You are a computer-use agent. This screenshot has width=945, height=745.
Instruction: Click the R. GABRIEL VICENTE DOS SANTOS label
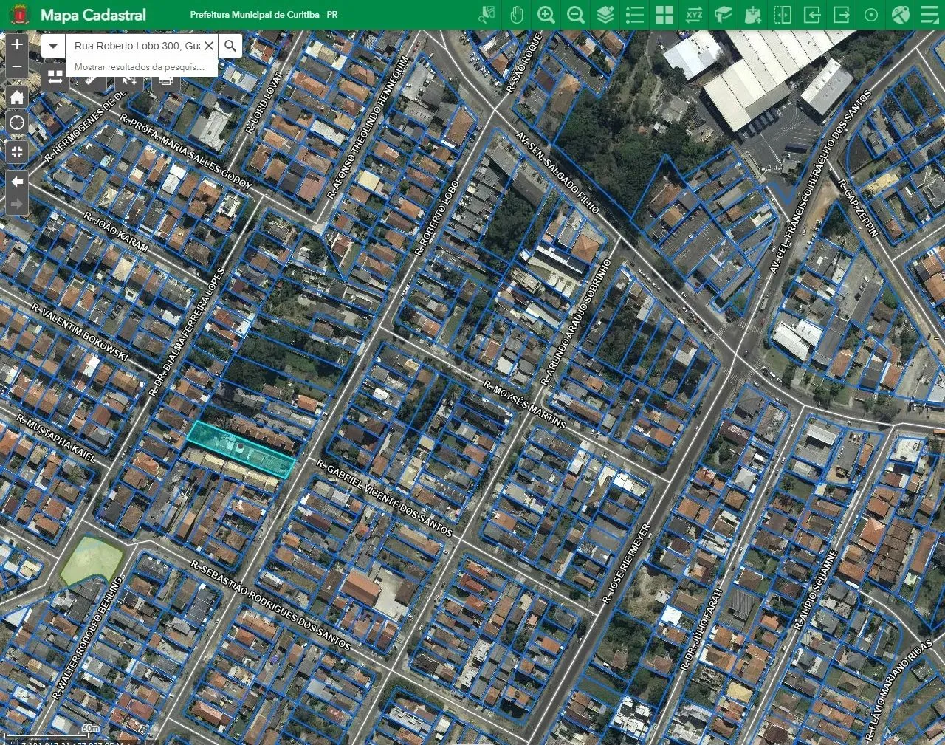(384, 498)
